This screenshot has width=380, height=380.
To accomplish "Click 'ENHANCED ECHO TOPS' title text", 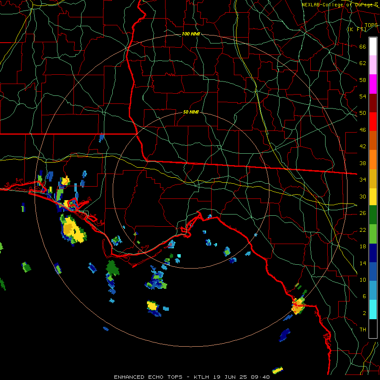I will (x=148, y=377).
